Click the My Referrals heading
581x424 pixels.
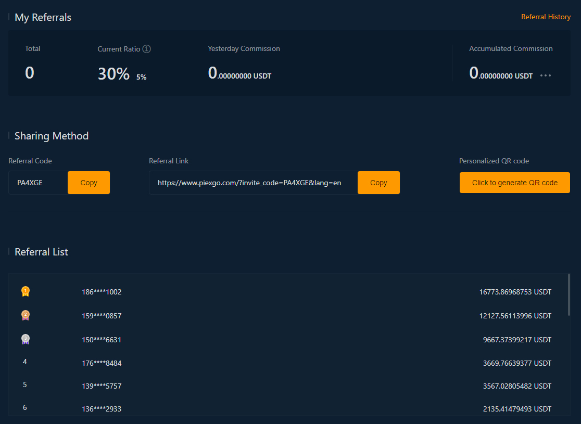[x=43, y=17]
